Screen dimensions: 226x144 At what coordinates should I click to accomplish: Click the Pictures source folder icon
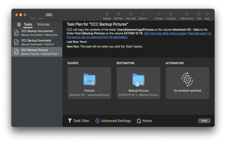tap(89, 80)
